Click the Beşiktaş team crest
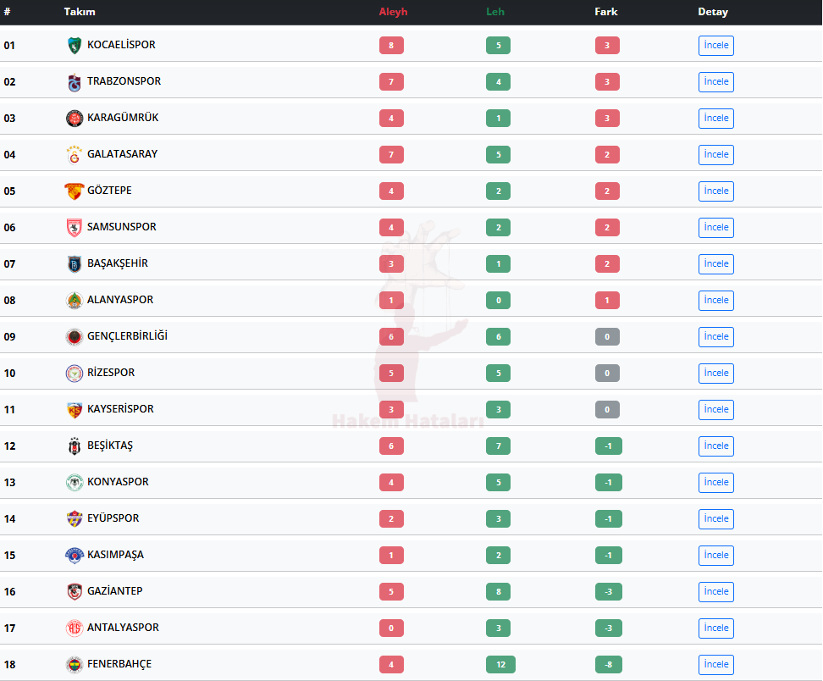This screenshot has height=681, width=823. (x=75, y=446)
